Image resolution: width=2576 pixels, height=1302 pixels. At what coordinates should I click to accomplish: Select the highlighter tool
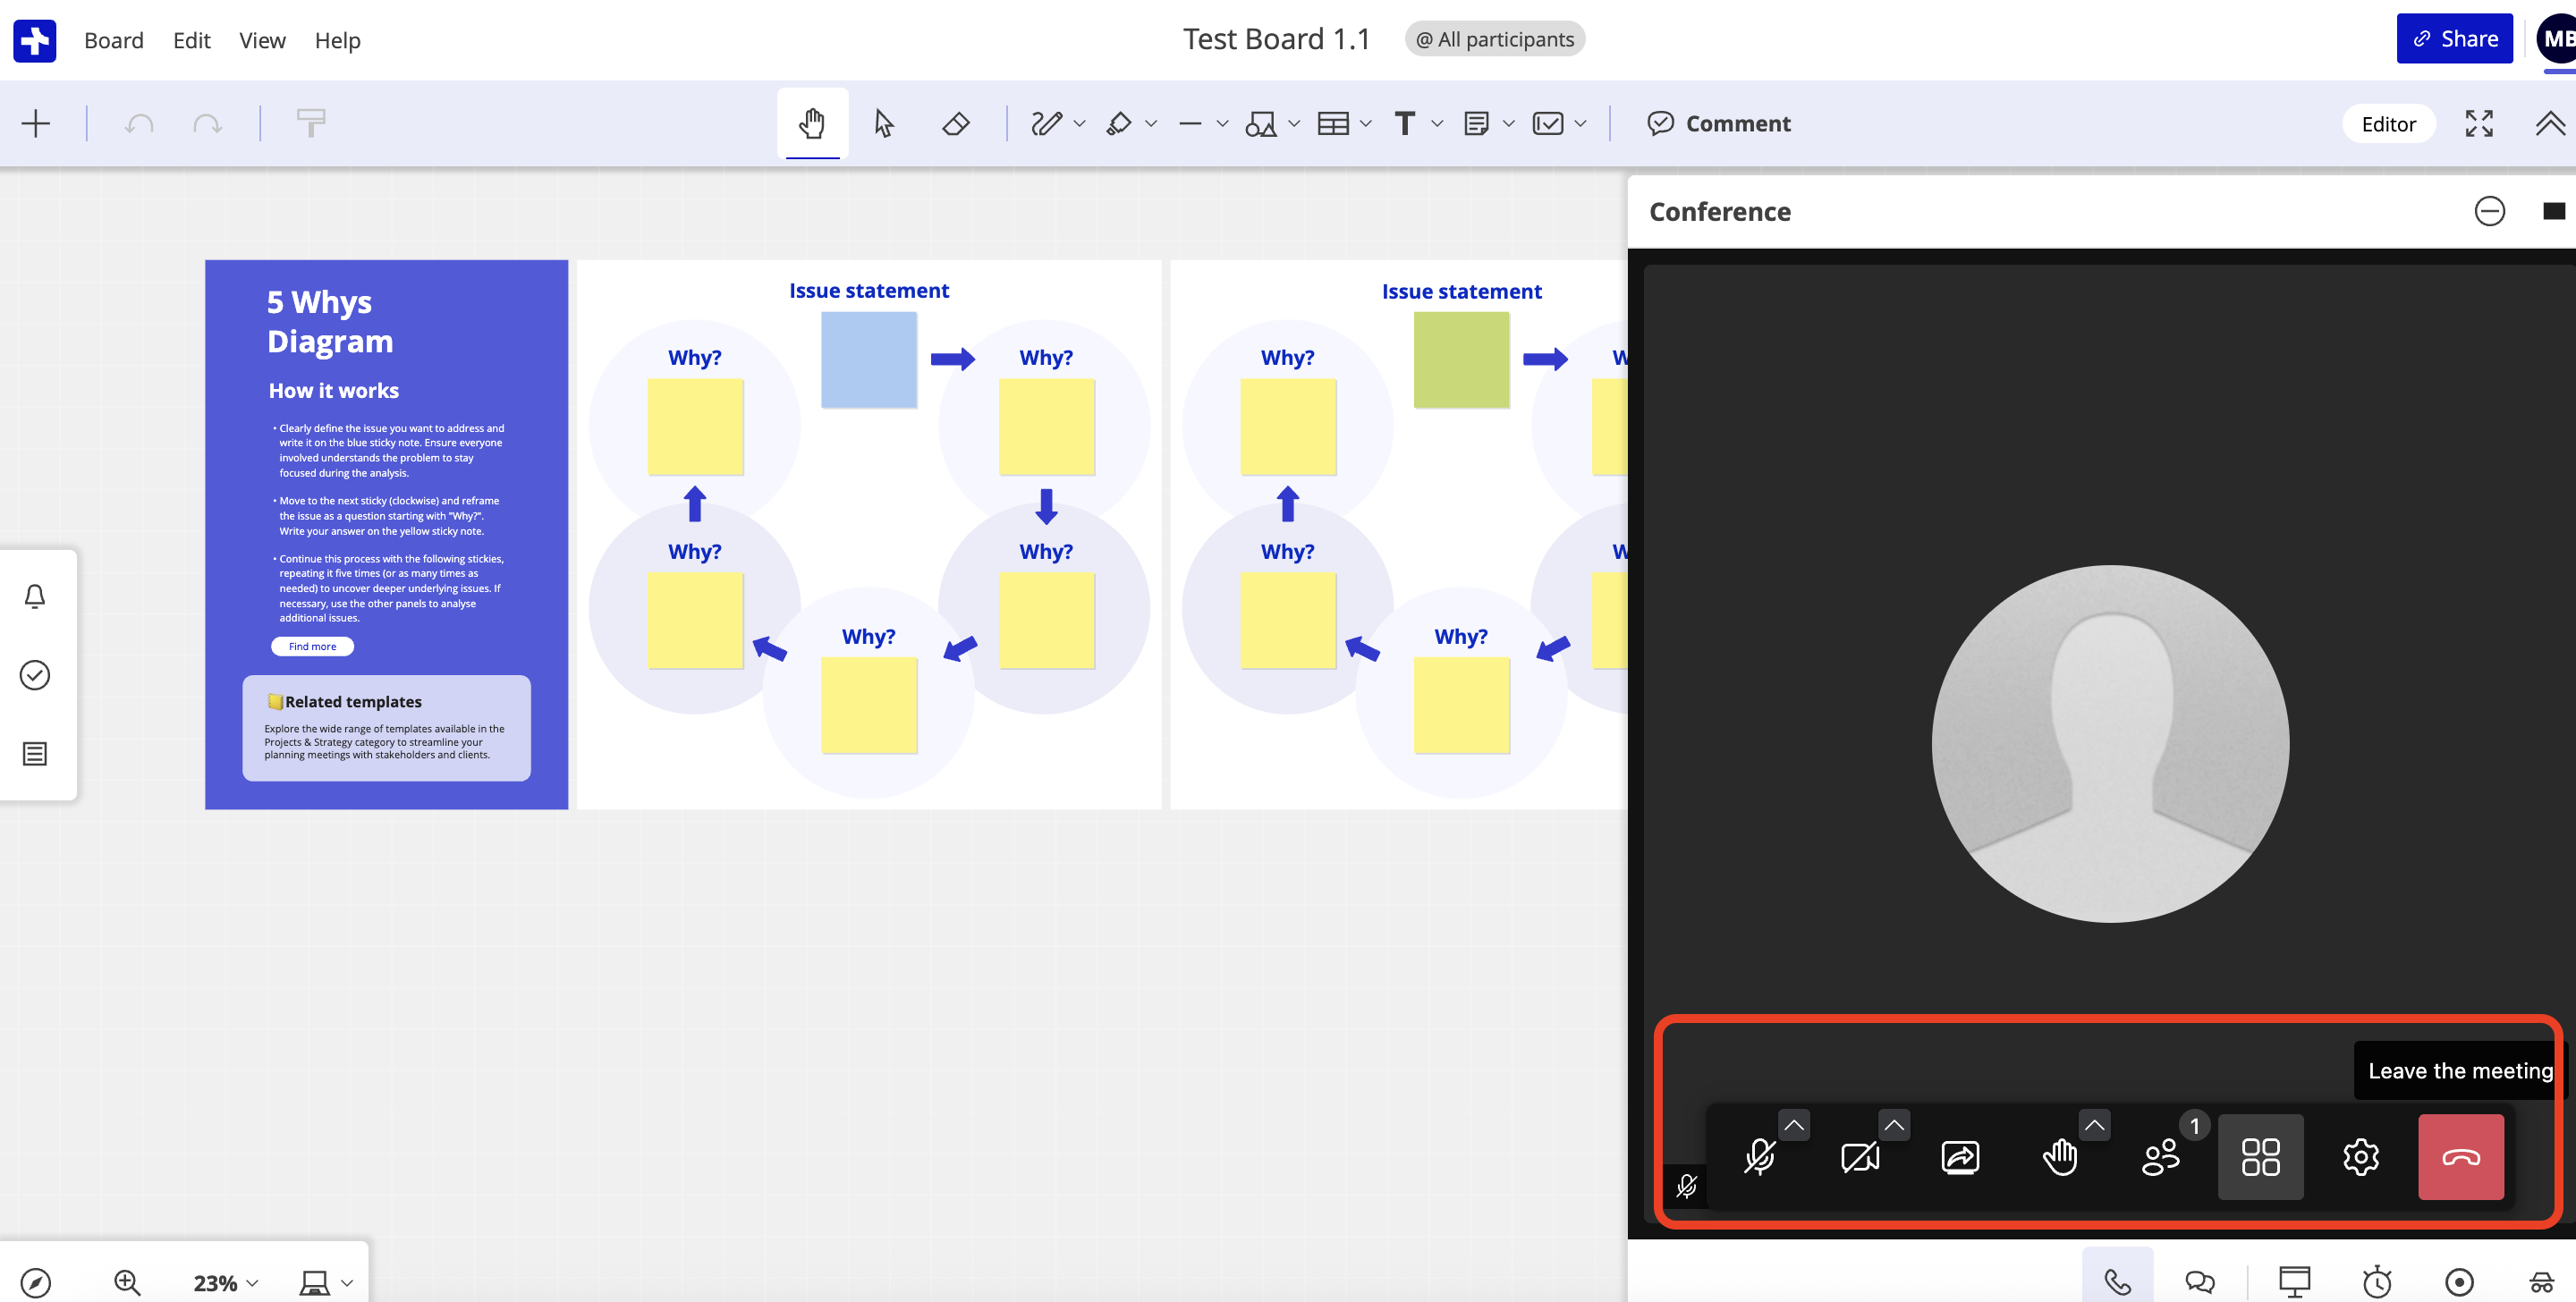click(1118, 123)
